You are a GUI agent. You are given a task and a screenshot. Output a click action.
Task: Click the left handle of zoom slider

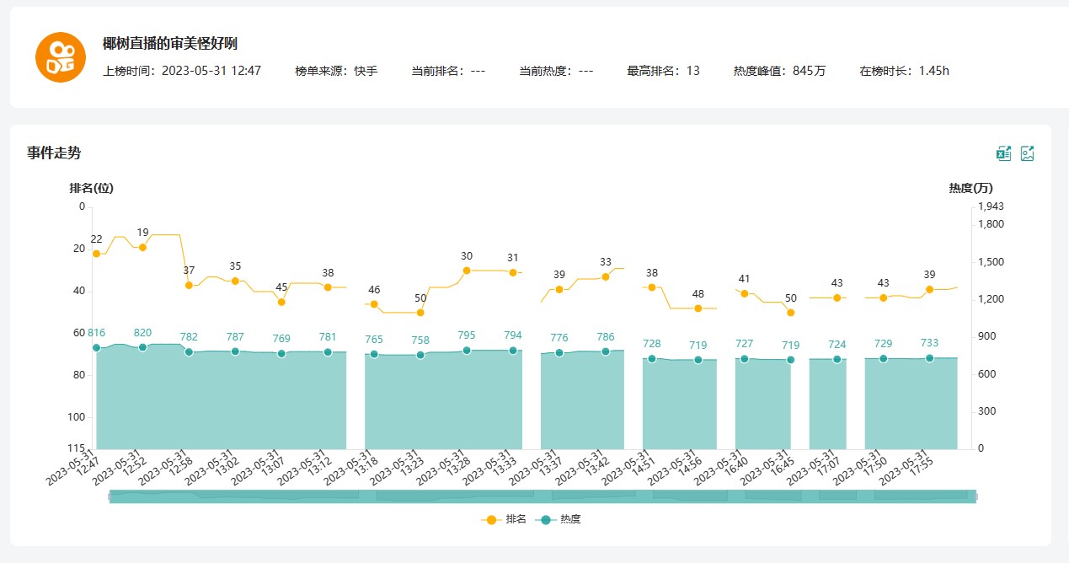coord(110,496)
